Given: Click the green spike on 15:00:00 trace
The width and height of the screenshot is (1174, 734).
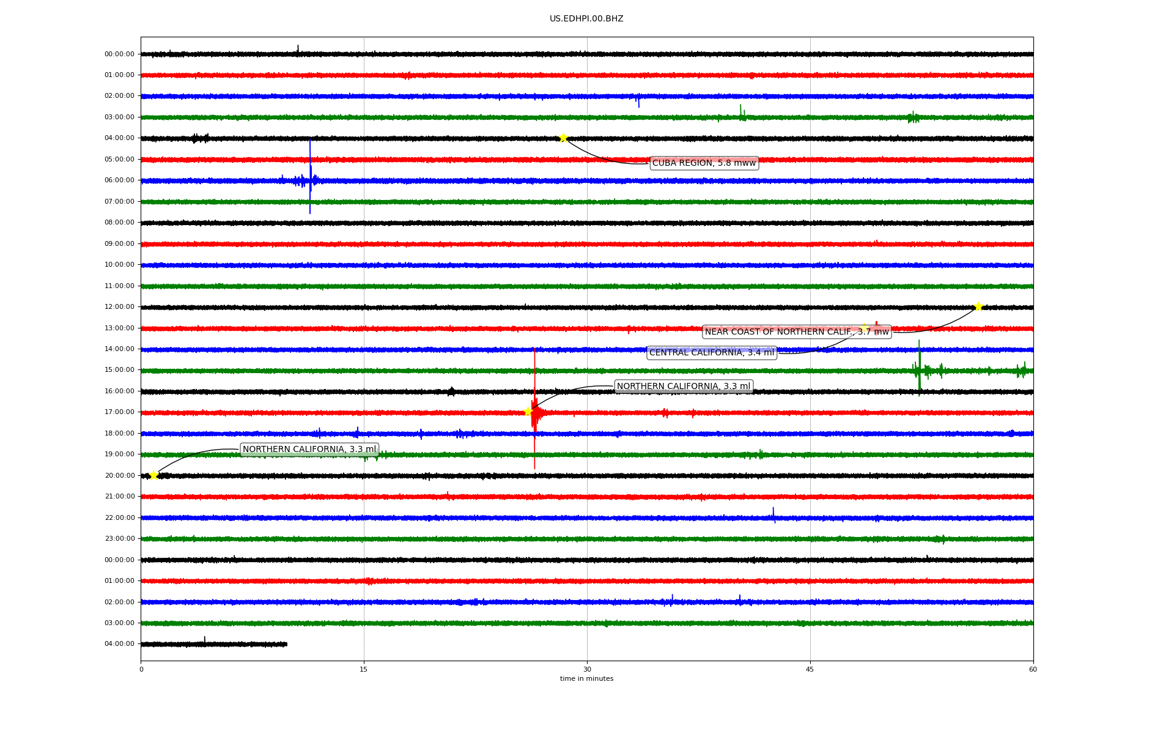Looking at the screenshot, I should pos(919,367).
